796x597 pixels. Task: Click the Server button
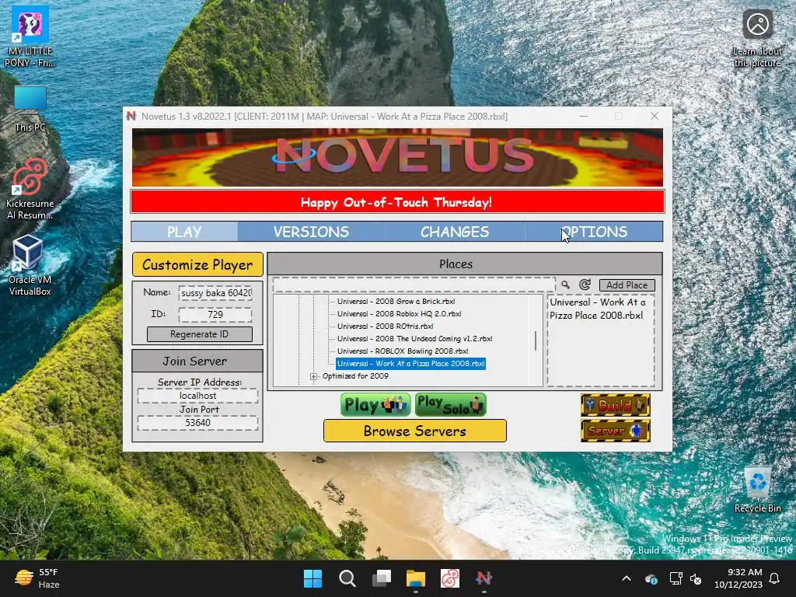[x=616, y=431]
